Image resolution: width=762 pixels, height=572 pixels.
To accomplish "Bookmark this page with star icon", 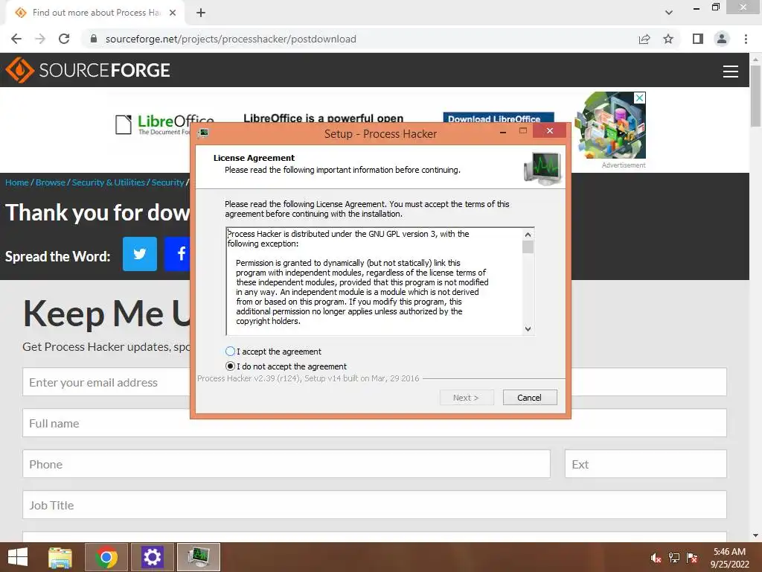I will click(x=668, y=39).
